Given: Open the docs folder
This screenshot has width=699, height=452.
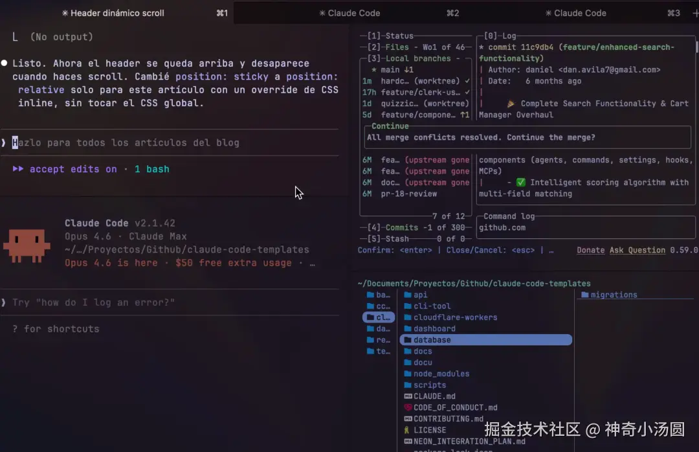Looking at the screenshot, I should [417, 351].
